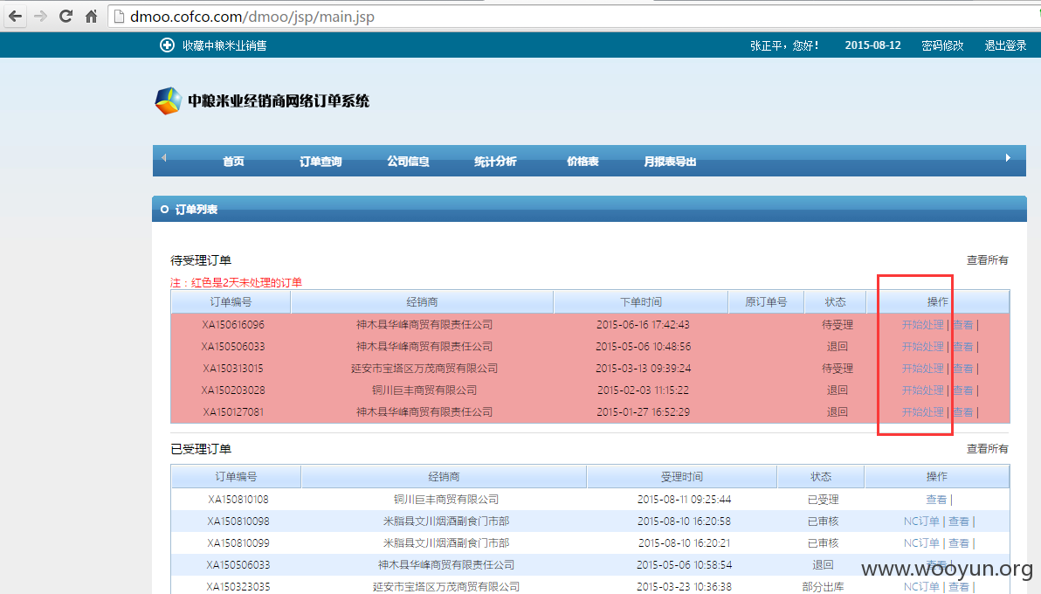Click the 下单时间 column header

pyautogui.click(x=641, y=301)
